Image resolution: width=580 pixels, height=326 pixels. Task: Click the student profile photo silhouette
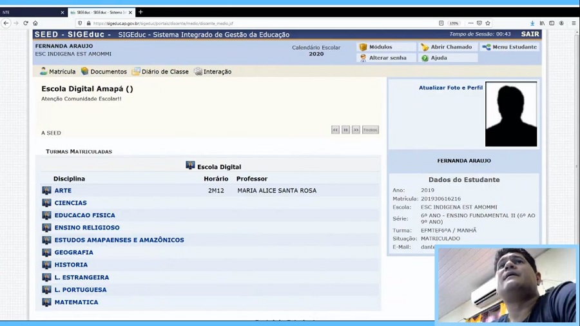(511, 114)
